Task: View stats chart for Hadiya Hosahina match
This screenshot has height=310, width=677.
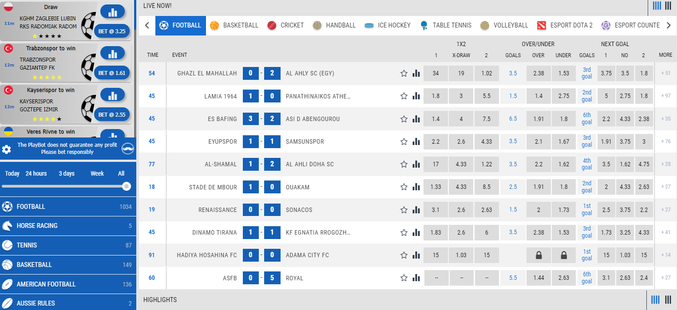Action: point(416,255)
